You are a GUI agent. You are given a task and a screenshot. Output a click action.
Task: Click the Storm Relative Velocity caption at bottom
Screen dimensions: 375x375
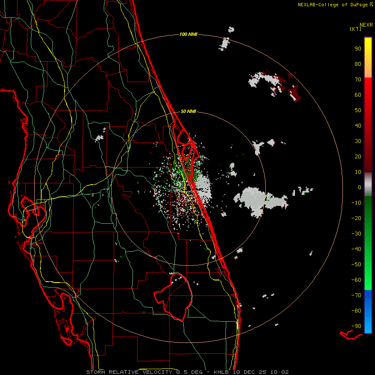pos(187,372)
